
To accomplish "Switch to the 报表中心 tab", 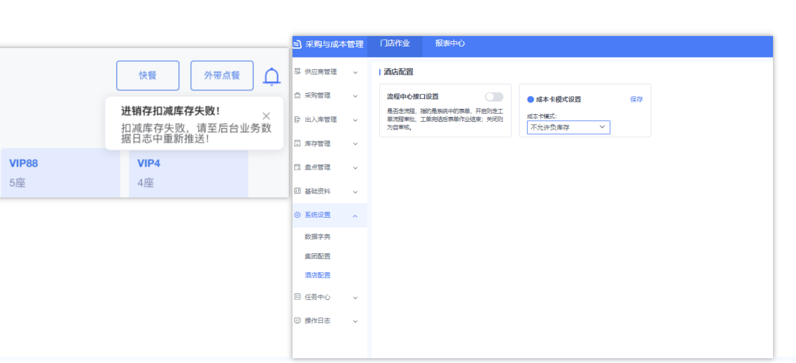I will tap(450, 44).
